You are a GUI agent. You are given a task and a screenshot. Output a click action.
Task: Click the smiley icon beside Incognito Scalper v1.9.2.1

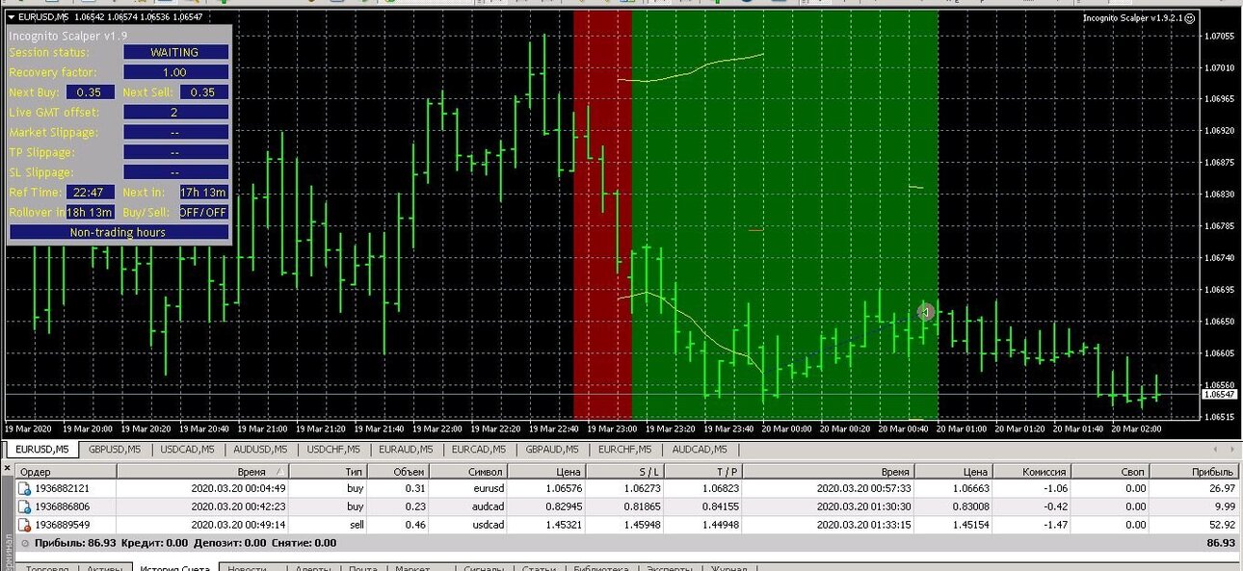(x=1189, y=17)
